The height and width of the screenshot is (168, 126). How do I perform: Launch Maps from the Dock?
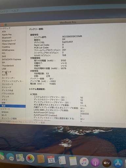pyautogui.click(x=20, y=158)
